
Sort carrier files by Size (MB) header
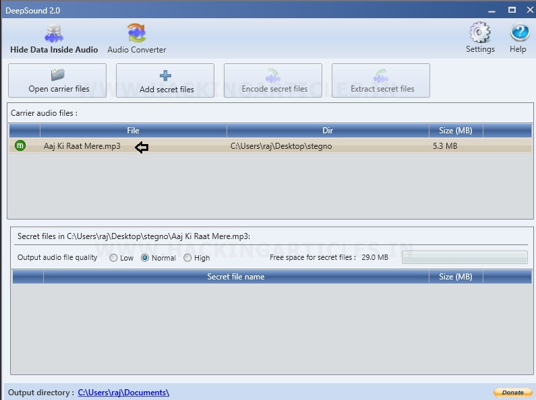point(456,131)
